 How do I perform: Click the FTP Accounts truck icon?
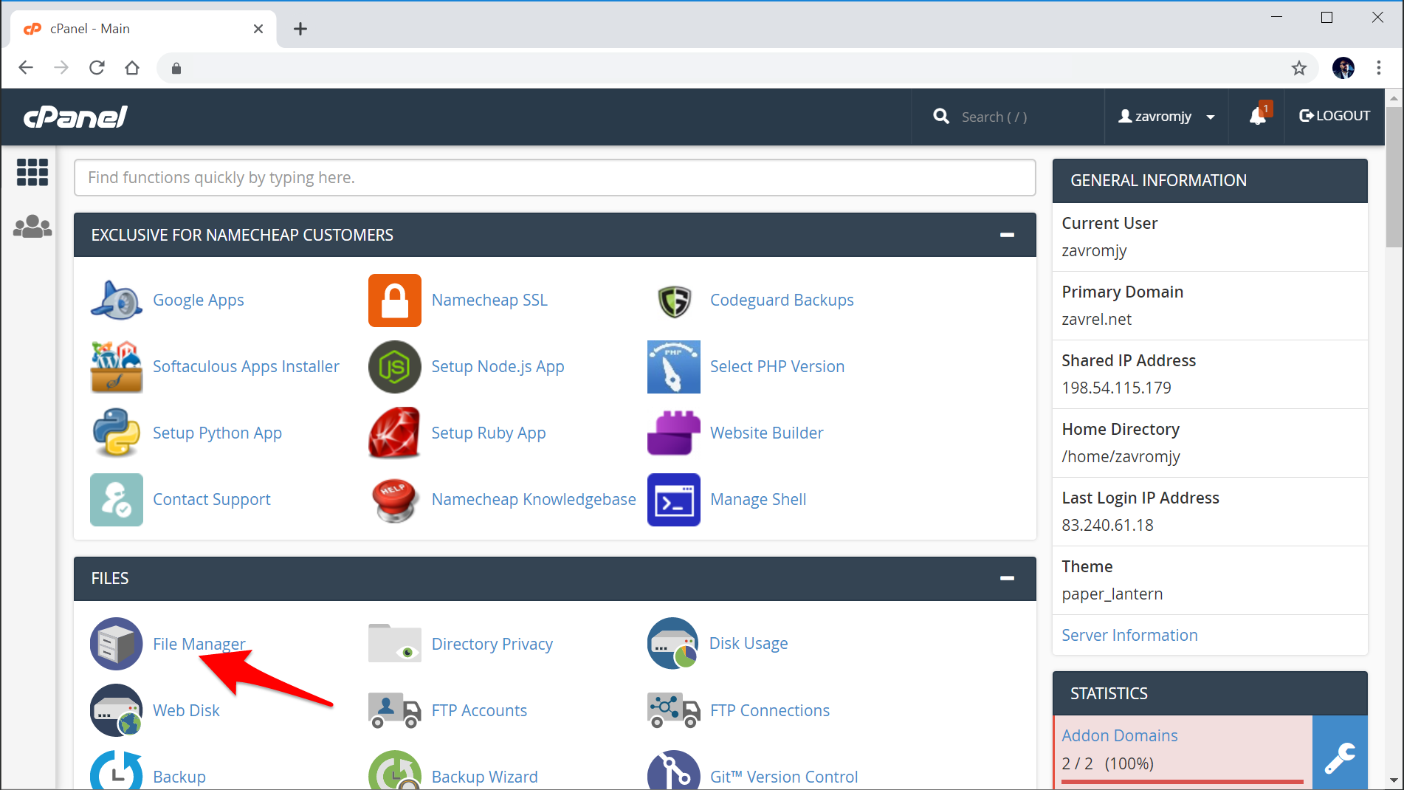tap(395, 710)
